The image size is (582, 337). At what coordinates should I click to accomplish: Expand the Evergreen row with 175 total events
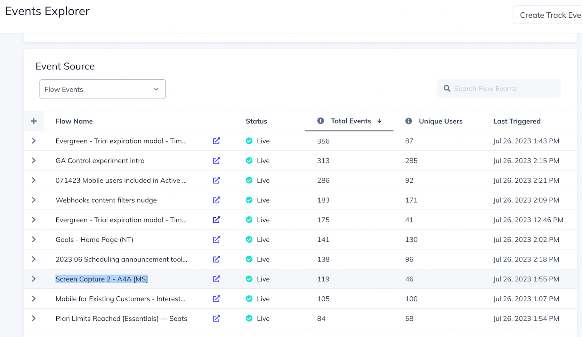coord(34,220)
